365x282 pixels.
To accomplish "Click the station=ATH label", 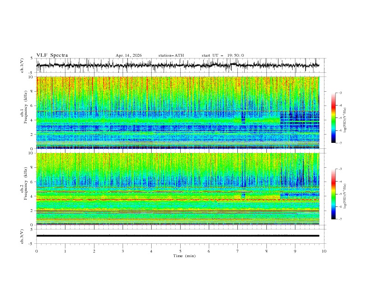I will point(171,55).
